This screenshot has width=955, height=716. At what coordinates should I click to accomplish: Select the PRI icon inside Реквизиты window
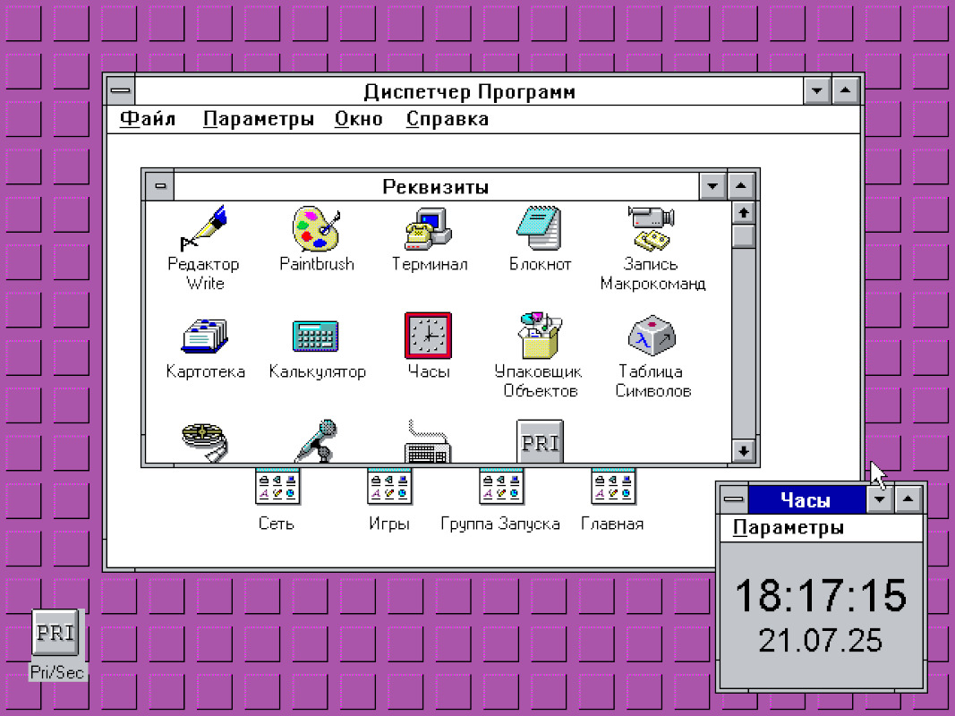coord(540,441)
